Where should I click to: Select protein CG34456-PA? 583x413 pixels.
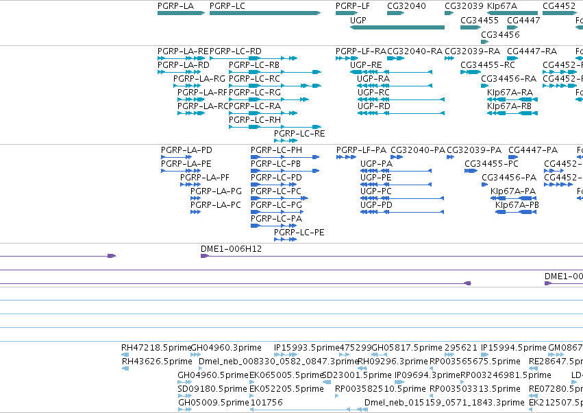click(x=485, y=185)
